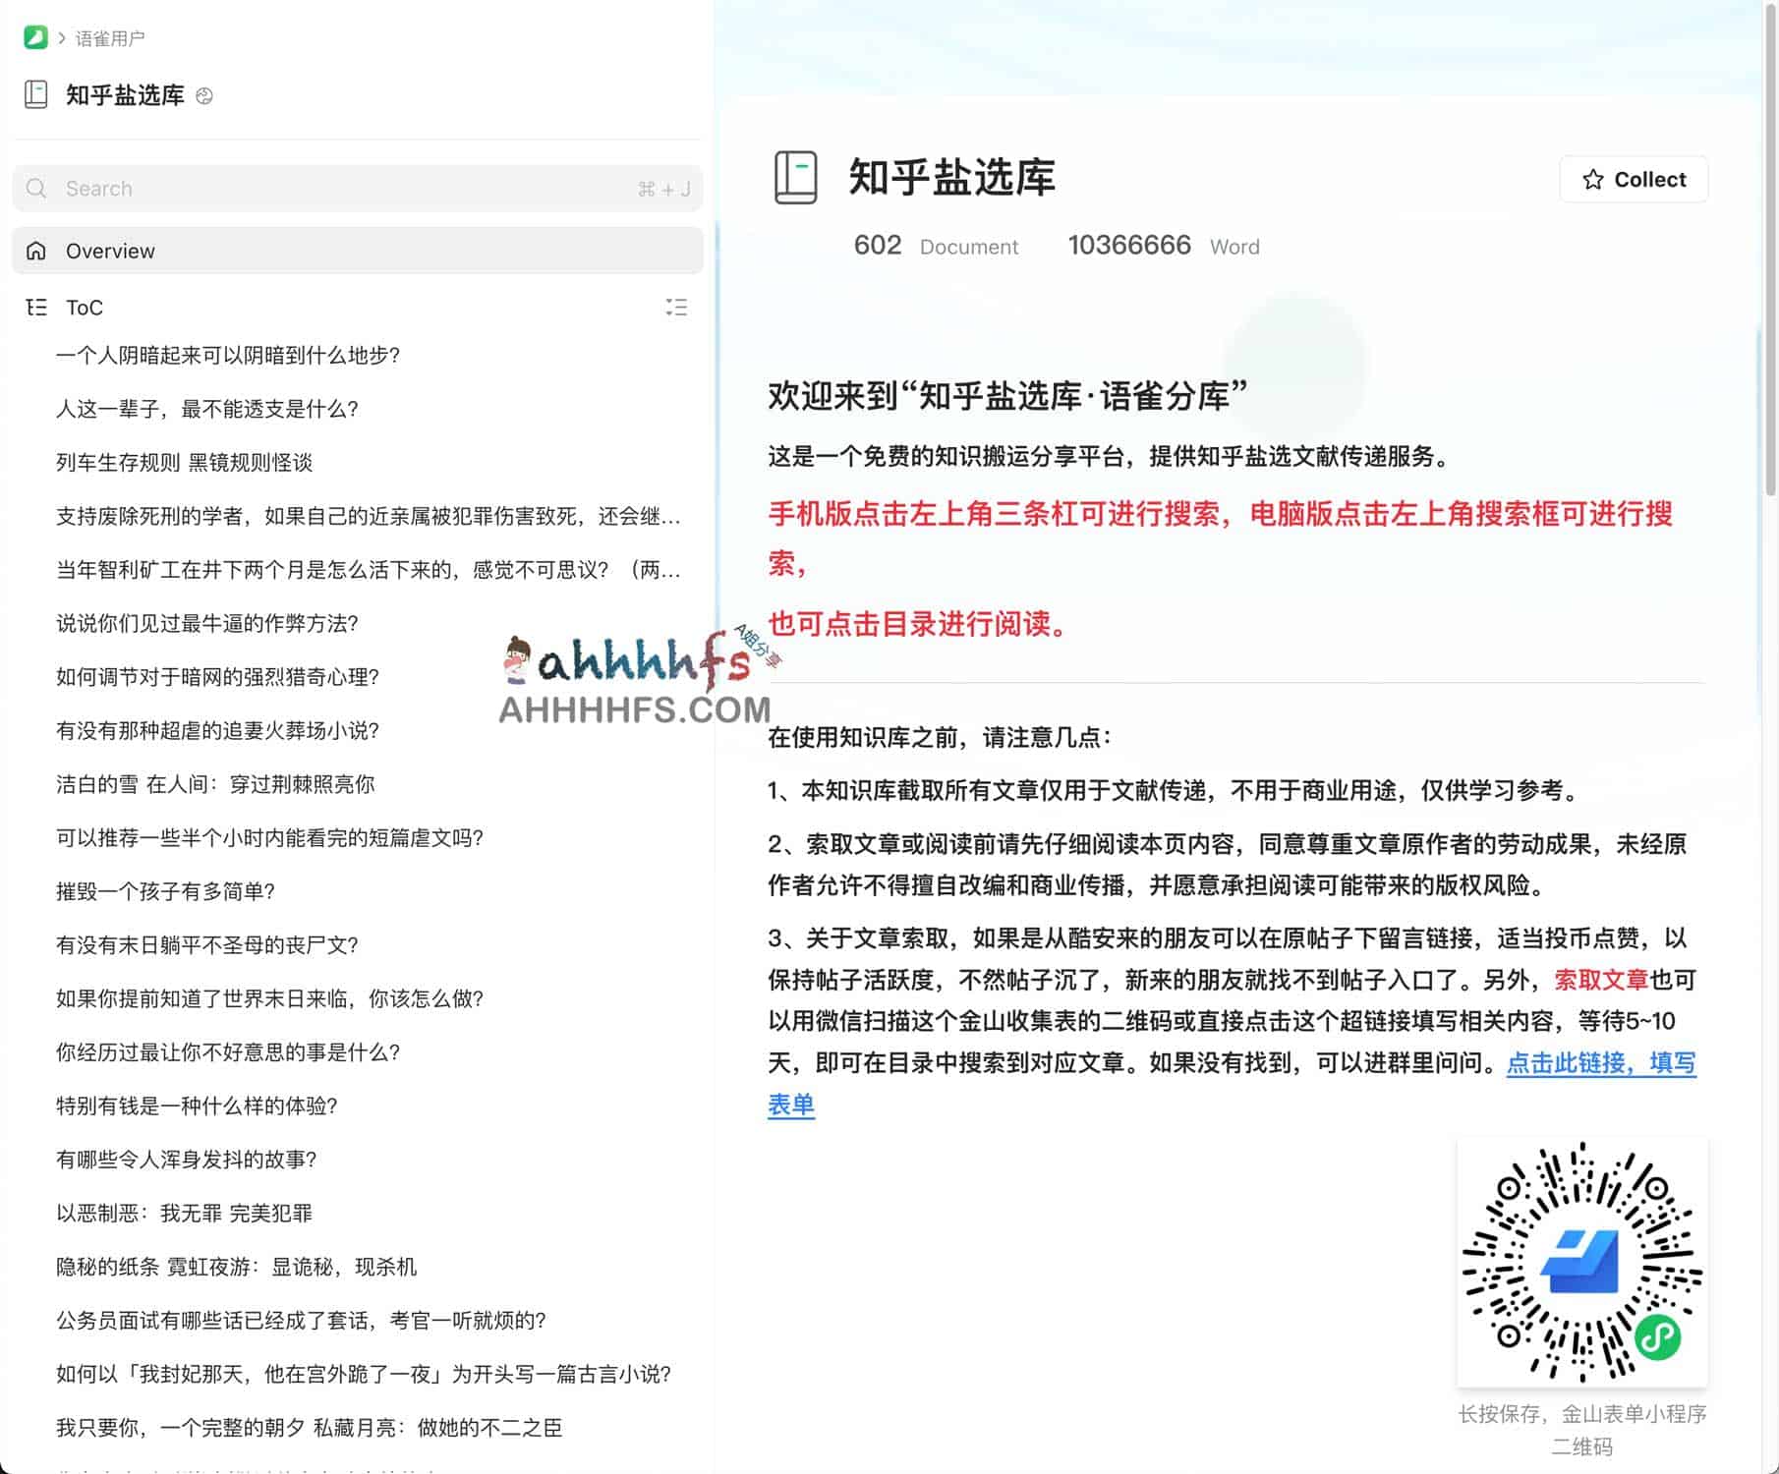Open 人这一辈子，最不能透支是什么? article
Viewport: 1779px width, 1474px height.
(x=206, y=409)
